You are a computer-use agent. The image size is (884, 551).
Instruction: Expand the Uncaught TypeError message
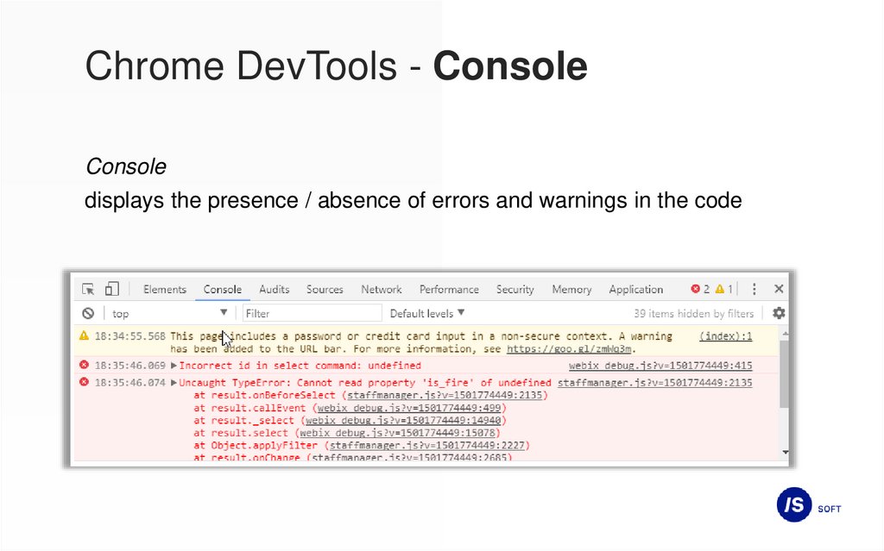174,383
